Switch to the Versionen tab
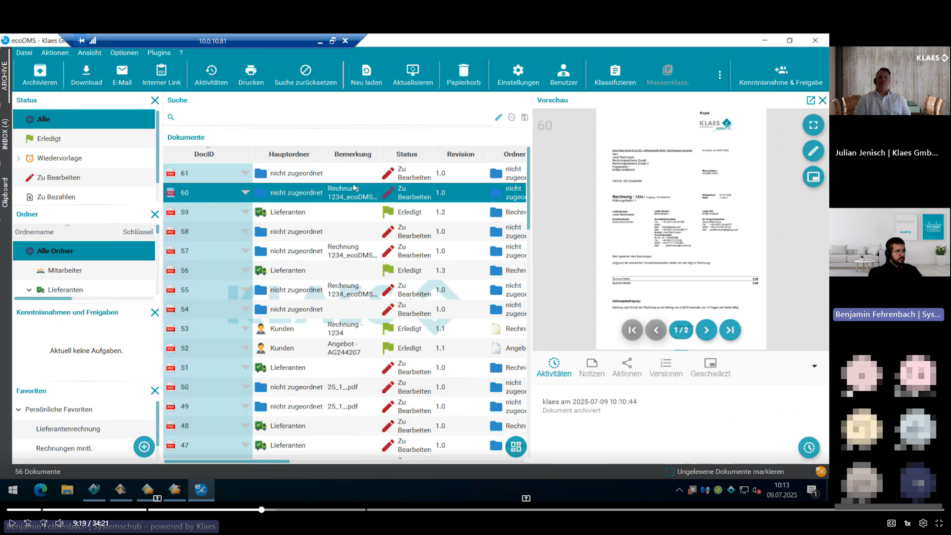Image resolution: width=951 pixels, height=535 pixels. tap(666, 367)
